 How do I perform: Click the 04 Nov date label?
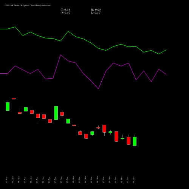[x=13, y=180]
